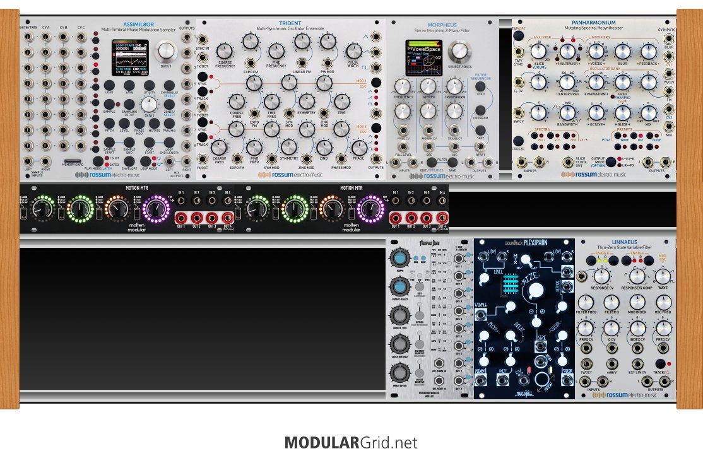Toggle the Trident MOD 2 OSC button
This screenshot has height=456, width=703.
pyautogui.click(x=375, y=127)
